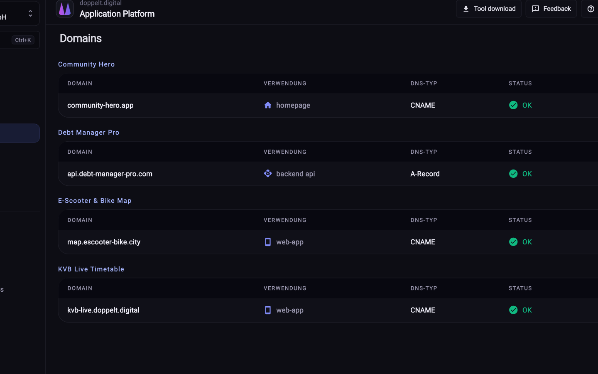
Task: Click the Feedback speech bubble icon
Action: tap(536, 9)
